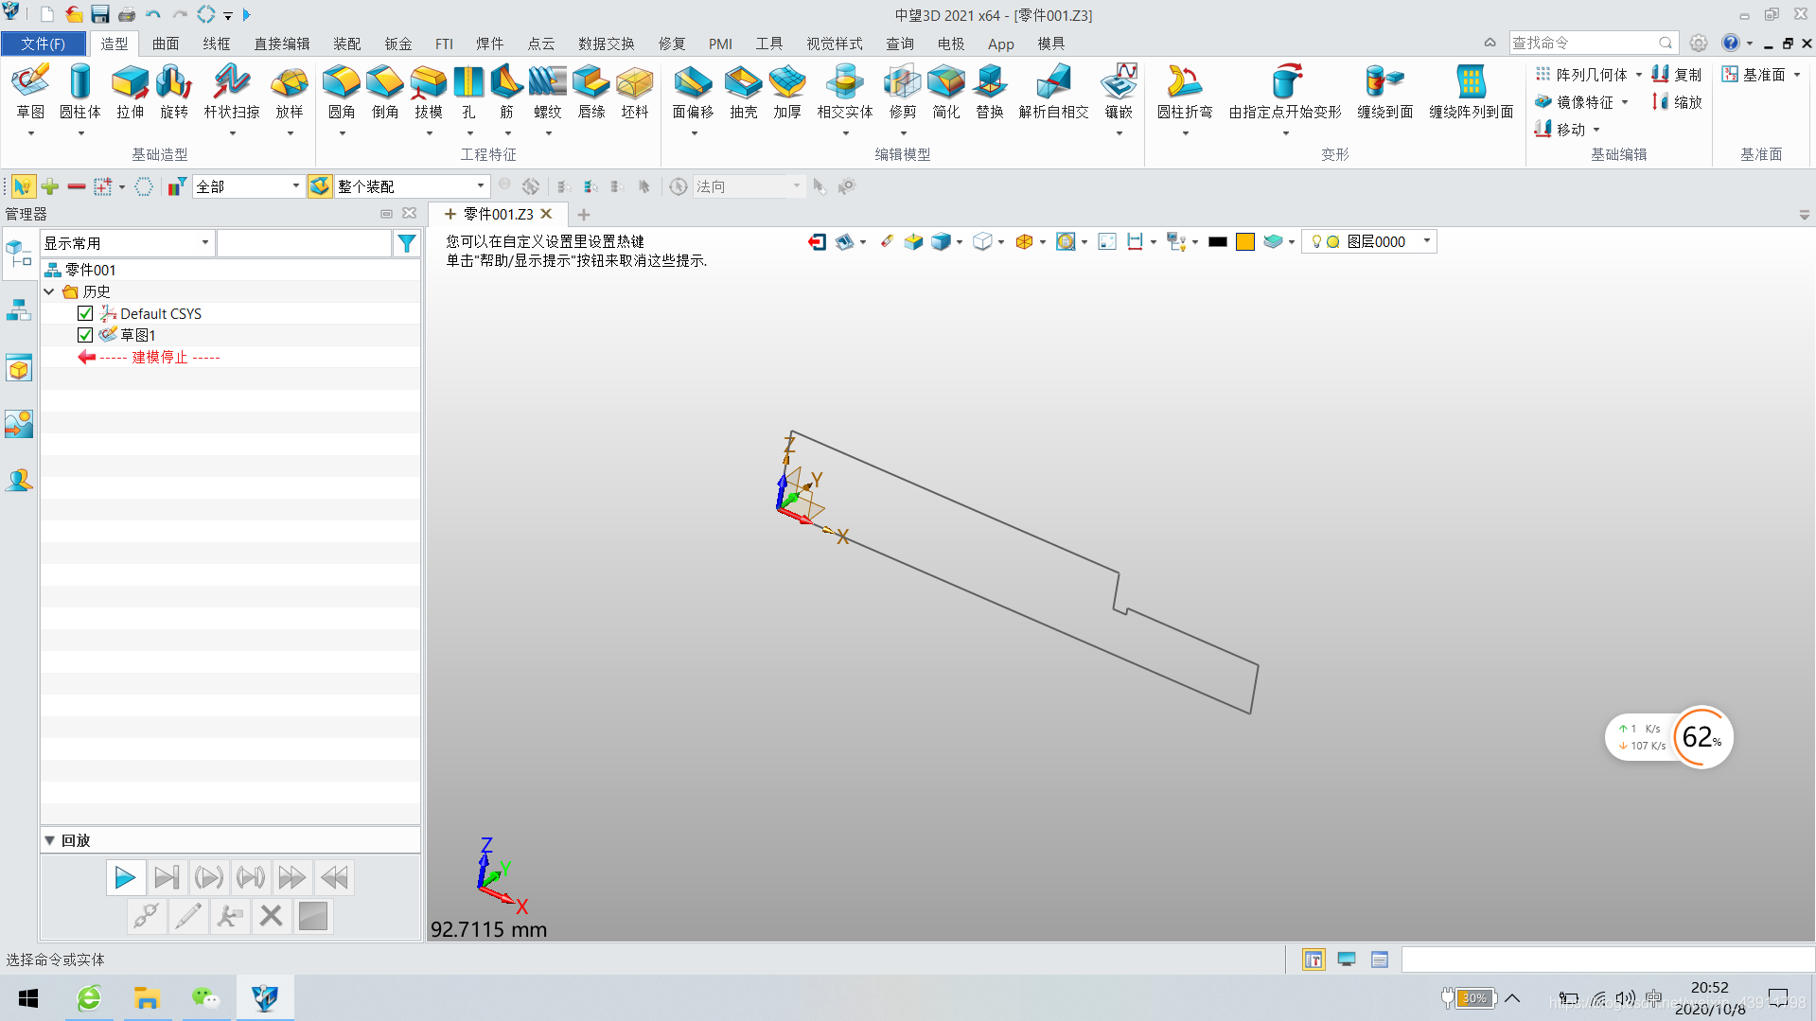Click the 相交实体 intersect tool
Viewport: 1816px width, 1021px height.
(845, 93)
